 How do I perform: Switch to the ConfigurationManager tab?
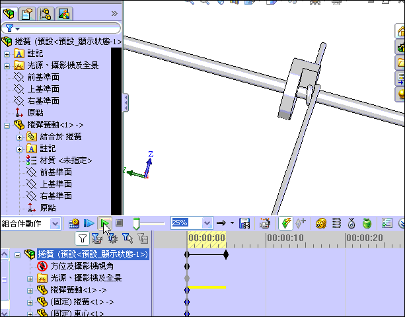pyautogui.click(x=46, y=13)
